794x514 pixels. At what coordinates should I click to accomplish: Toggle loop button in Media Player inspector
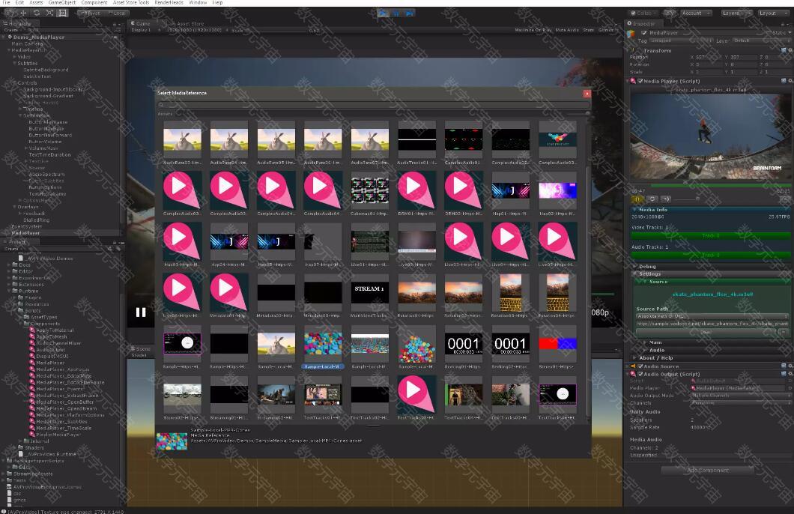tap(652, 199)
